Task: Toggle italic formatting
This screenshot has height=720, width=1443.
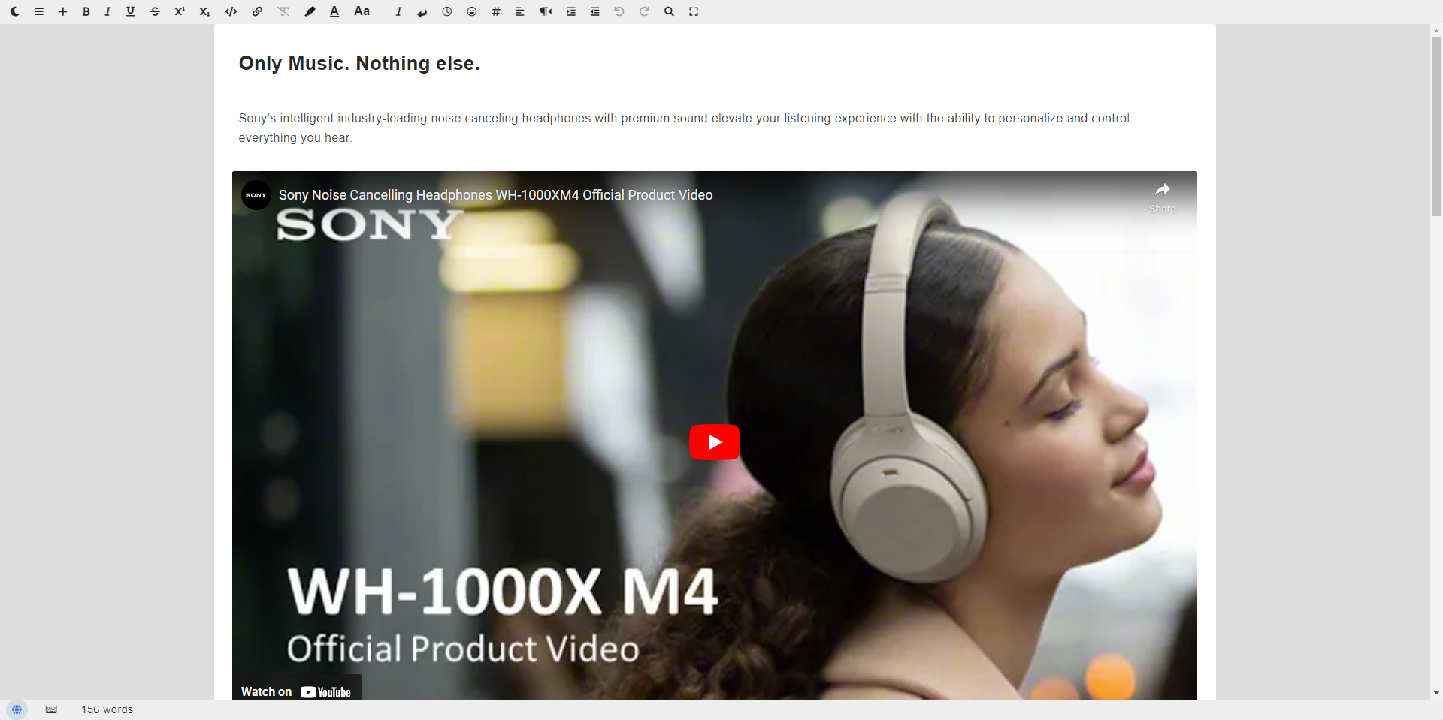Action: (107, 11)
